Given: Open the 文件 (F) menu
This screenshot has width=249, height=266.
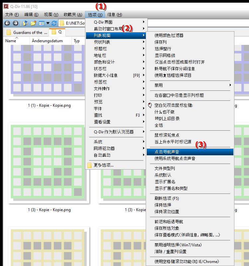Looking at the screenshot, I should (x=12, y=15).
